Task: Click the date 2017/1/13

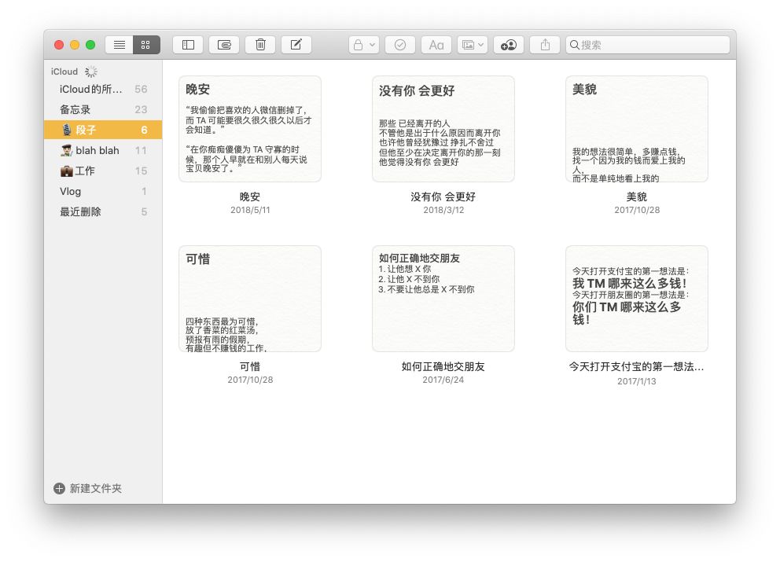Action: pyautogui.click(x=637, y=381)
